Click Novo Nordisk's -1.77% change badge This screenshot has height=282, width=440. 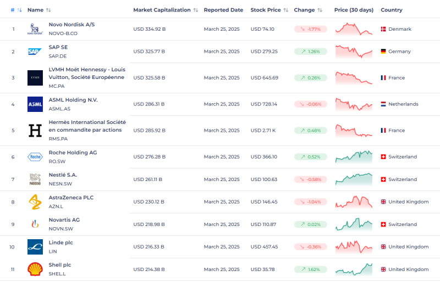coord(310,29)
